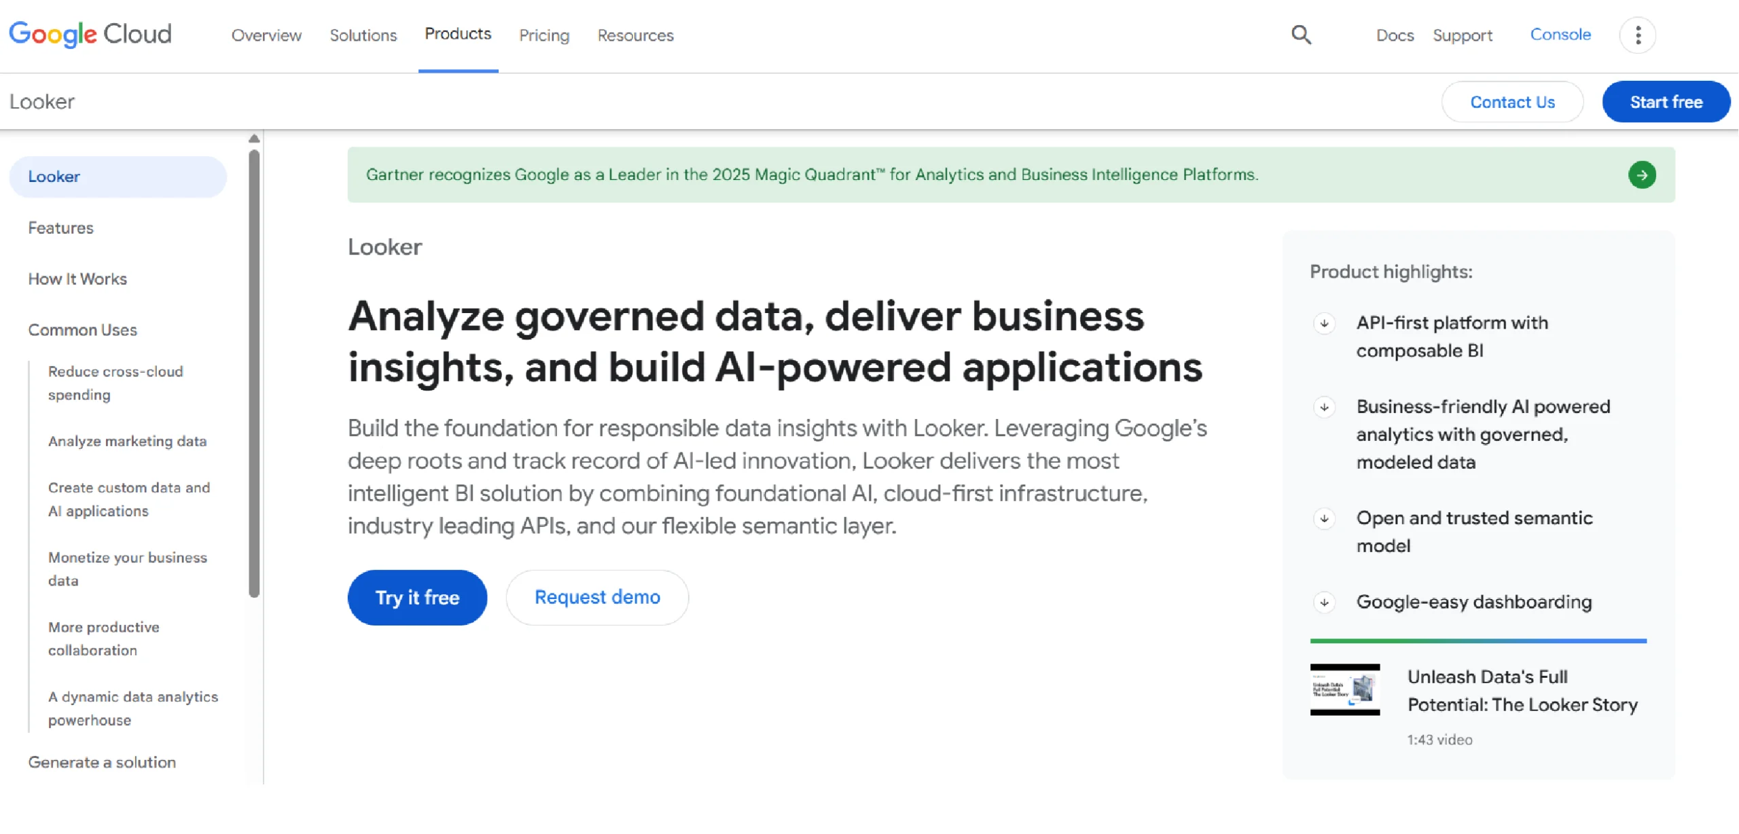Play the "Looker Story" video thumbnail

1345,690
